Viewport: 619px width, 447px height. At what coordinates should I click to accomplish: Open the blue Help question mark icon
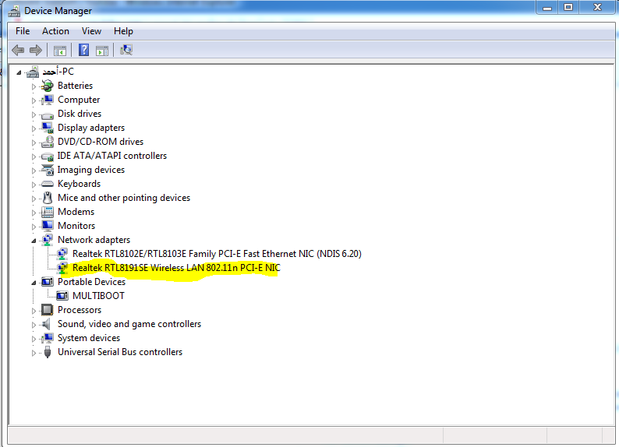click(83, 50)
